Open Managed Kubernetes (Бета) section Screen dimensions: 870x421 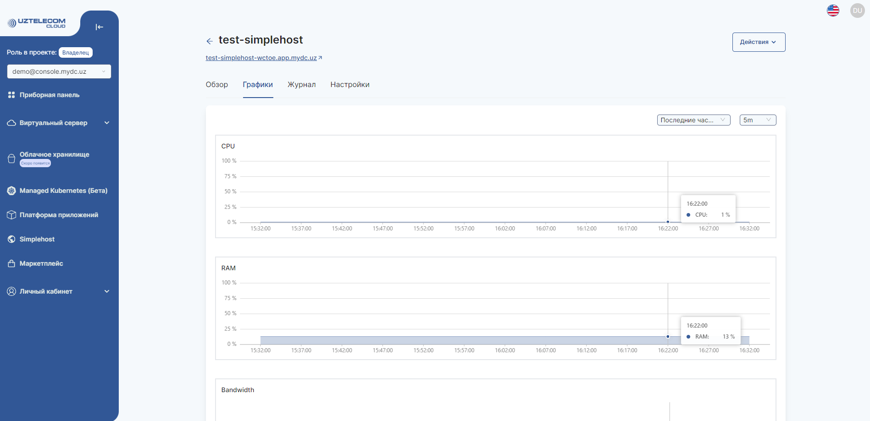11,191
